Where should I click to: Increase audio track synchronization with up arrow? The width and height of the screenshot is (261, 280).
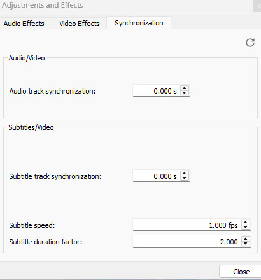185,88
